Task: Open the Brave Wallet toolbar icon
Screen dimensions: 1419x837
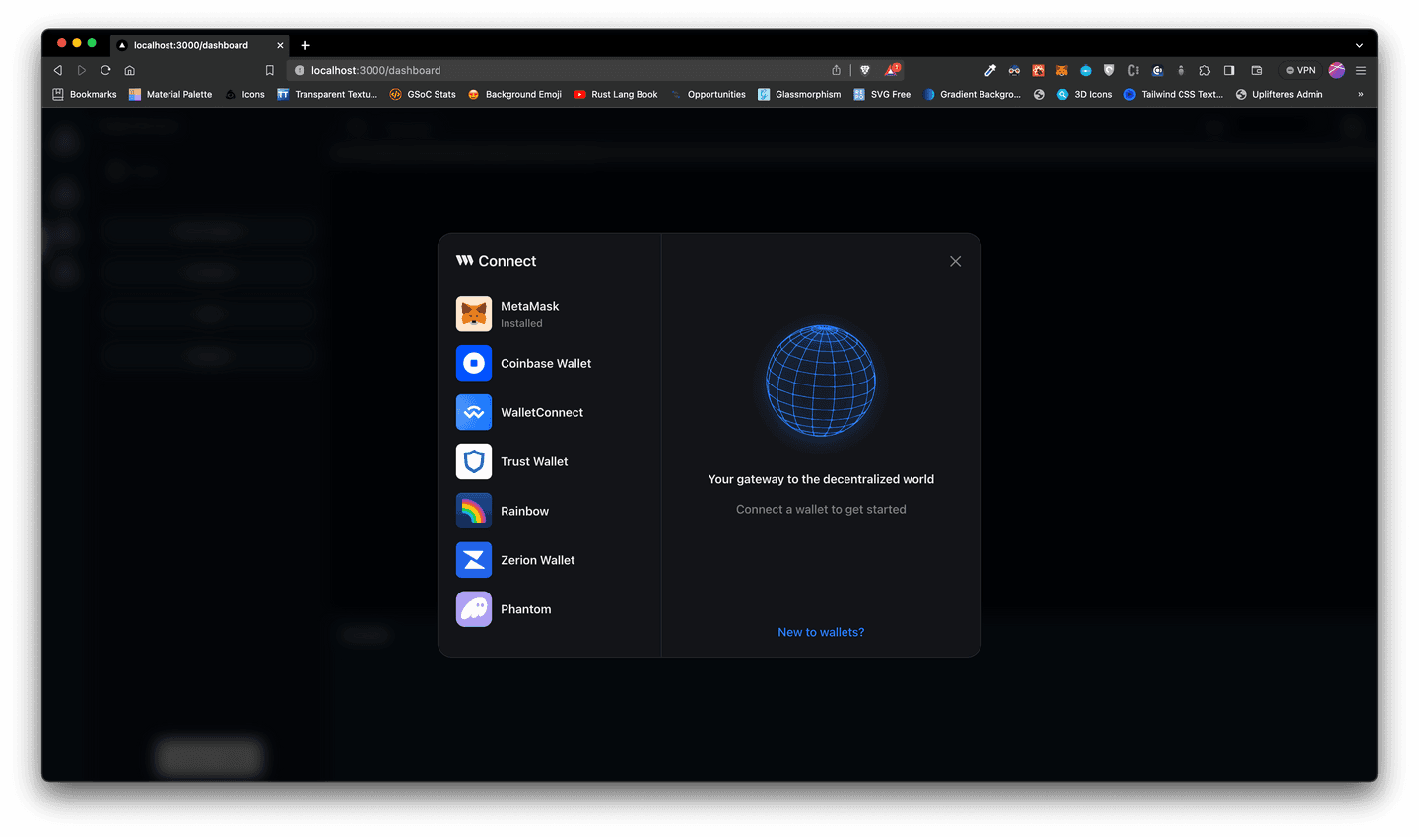Action: pos(1257,70)
